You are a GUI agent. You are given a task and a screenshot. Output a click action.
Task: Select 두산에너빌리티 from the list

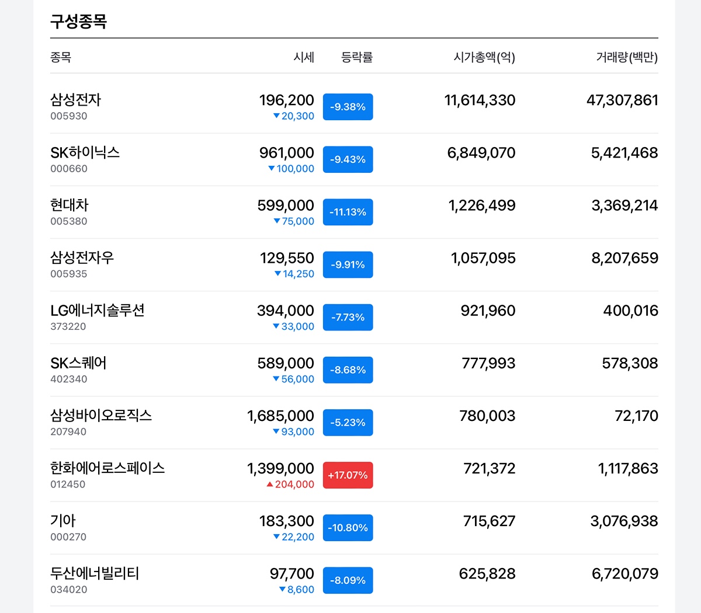coord(95,573)
